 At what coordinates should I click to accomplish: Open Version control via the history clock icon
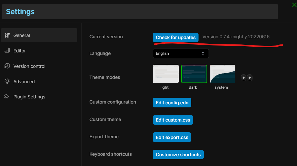pyautogui.click(x=7, y=66)
